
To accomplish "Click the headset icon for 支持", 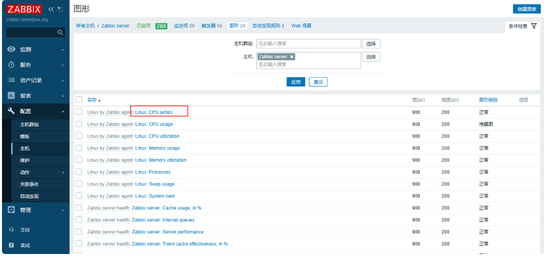I will tap(11, 230).
